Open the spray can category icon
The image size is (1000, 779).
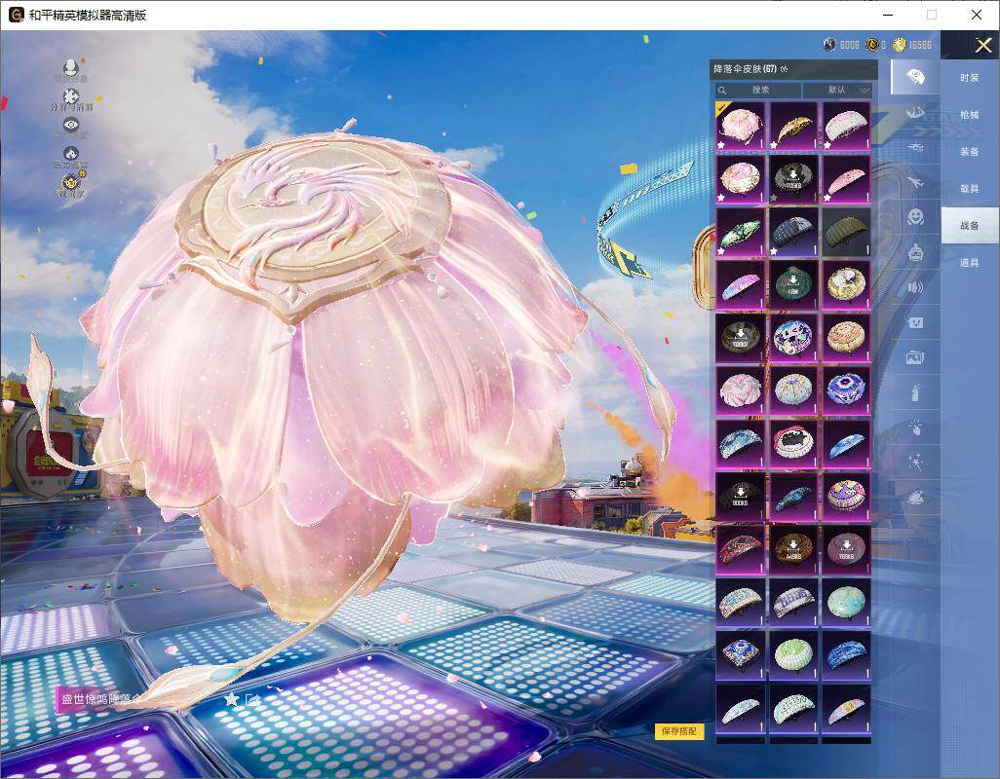pyautogui.click(x=915, y=392)
